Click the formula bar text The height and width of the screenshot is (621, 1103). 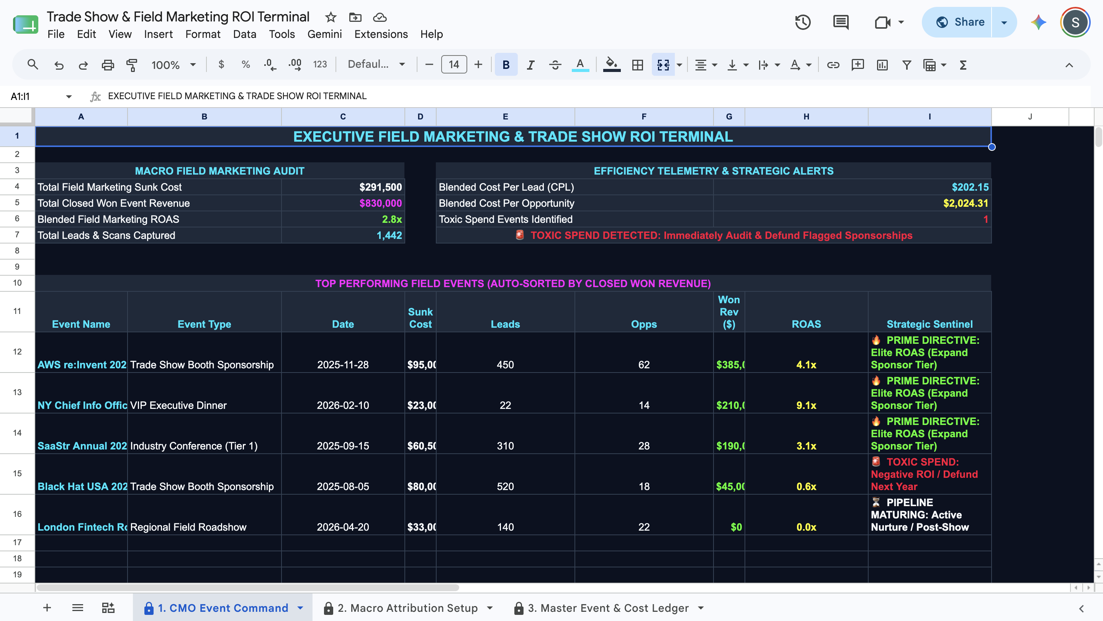click(x=237, y=96)
